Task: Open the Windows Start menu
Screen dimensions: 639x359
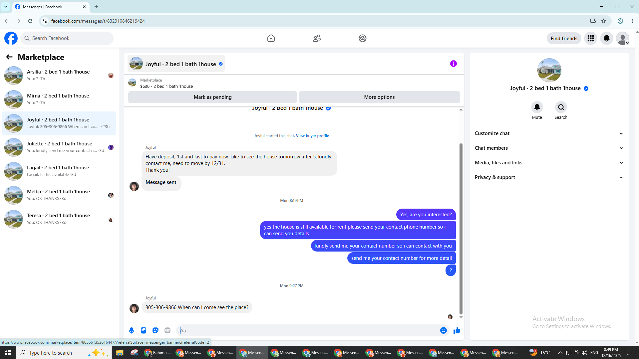Action: click(8, 353)
